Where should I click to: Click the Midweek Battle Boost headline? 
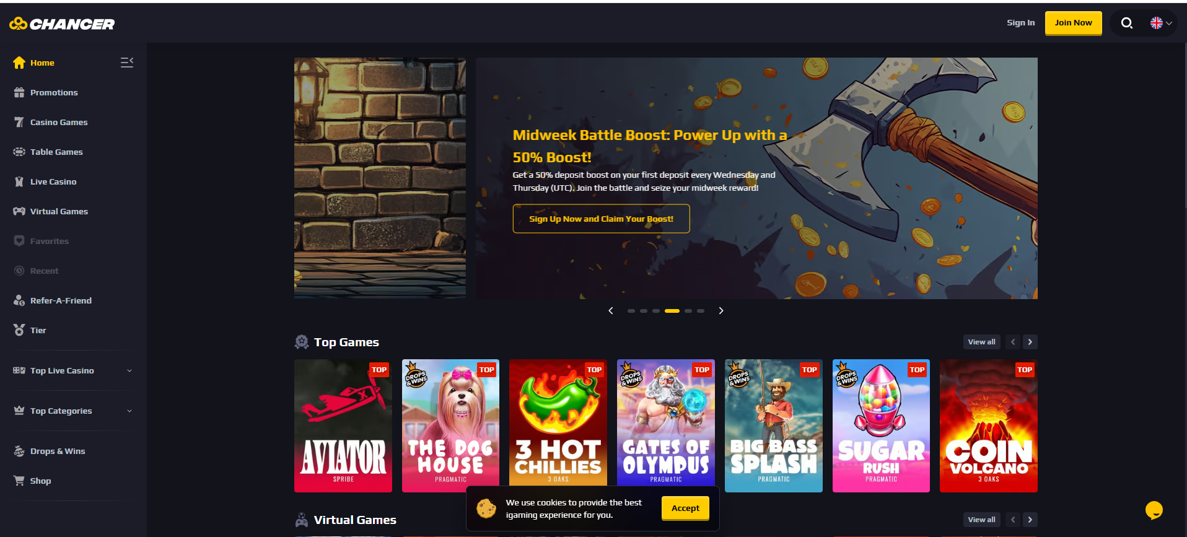(650, 146)
